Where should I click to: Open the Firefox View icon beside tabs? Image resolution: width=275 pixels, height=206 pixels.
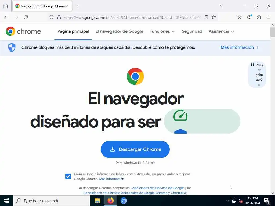coord(5,6)
